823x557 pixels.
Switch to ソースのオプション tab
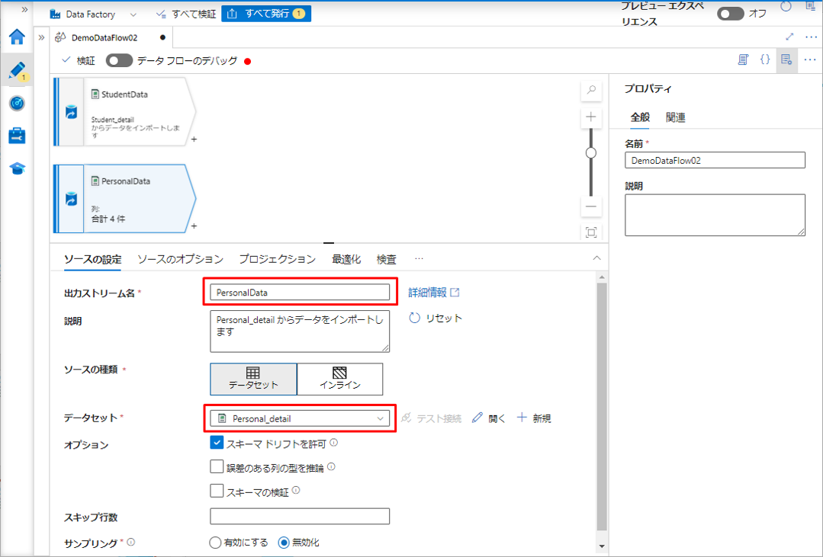[180, 259]
